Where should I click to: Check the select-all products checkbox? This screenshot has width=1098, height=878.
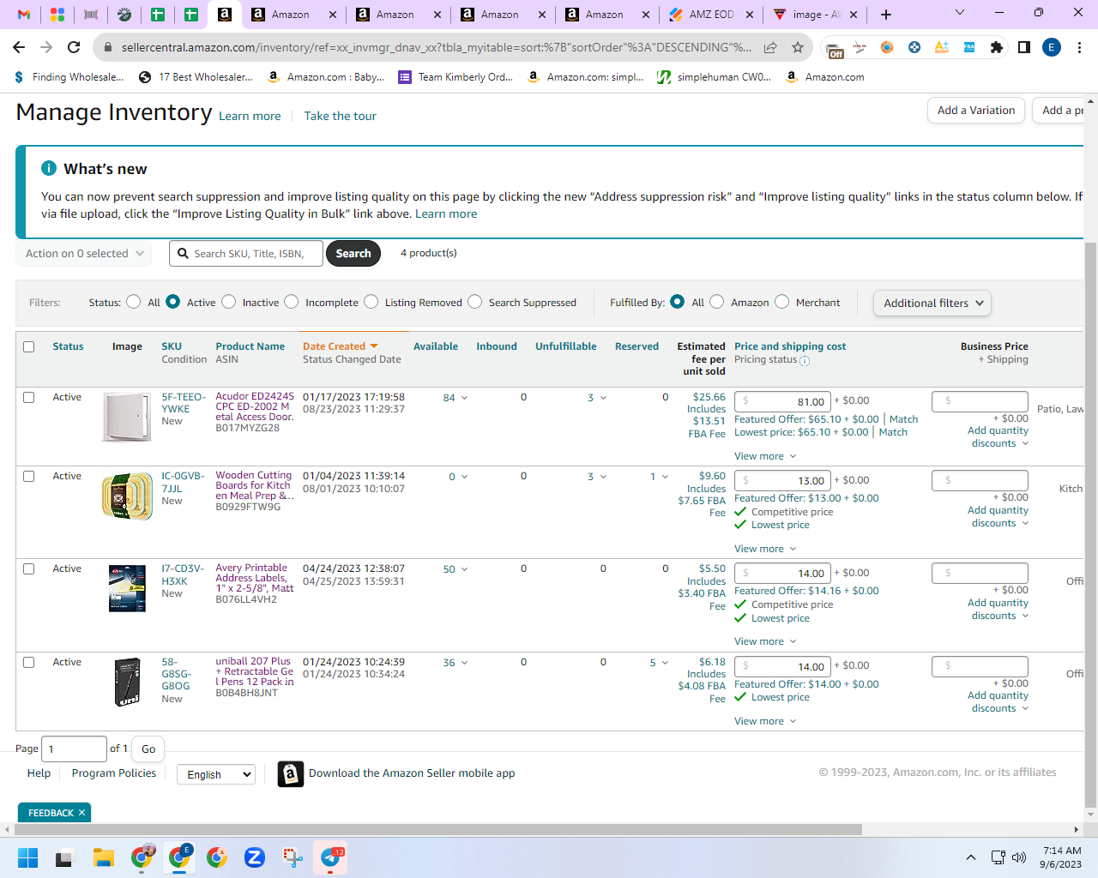(29, 347)
